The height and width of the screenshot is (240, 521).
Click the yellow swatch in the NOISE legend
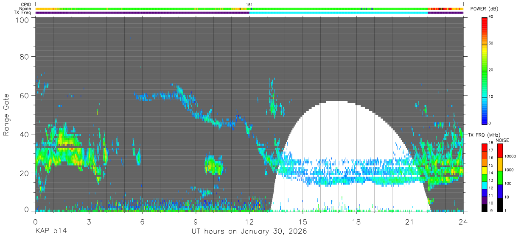tap(499, 164)
